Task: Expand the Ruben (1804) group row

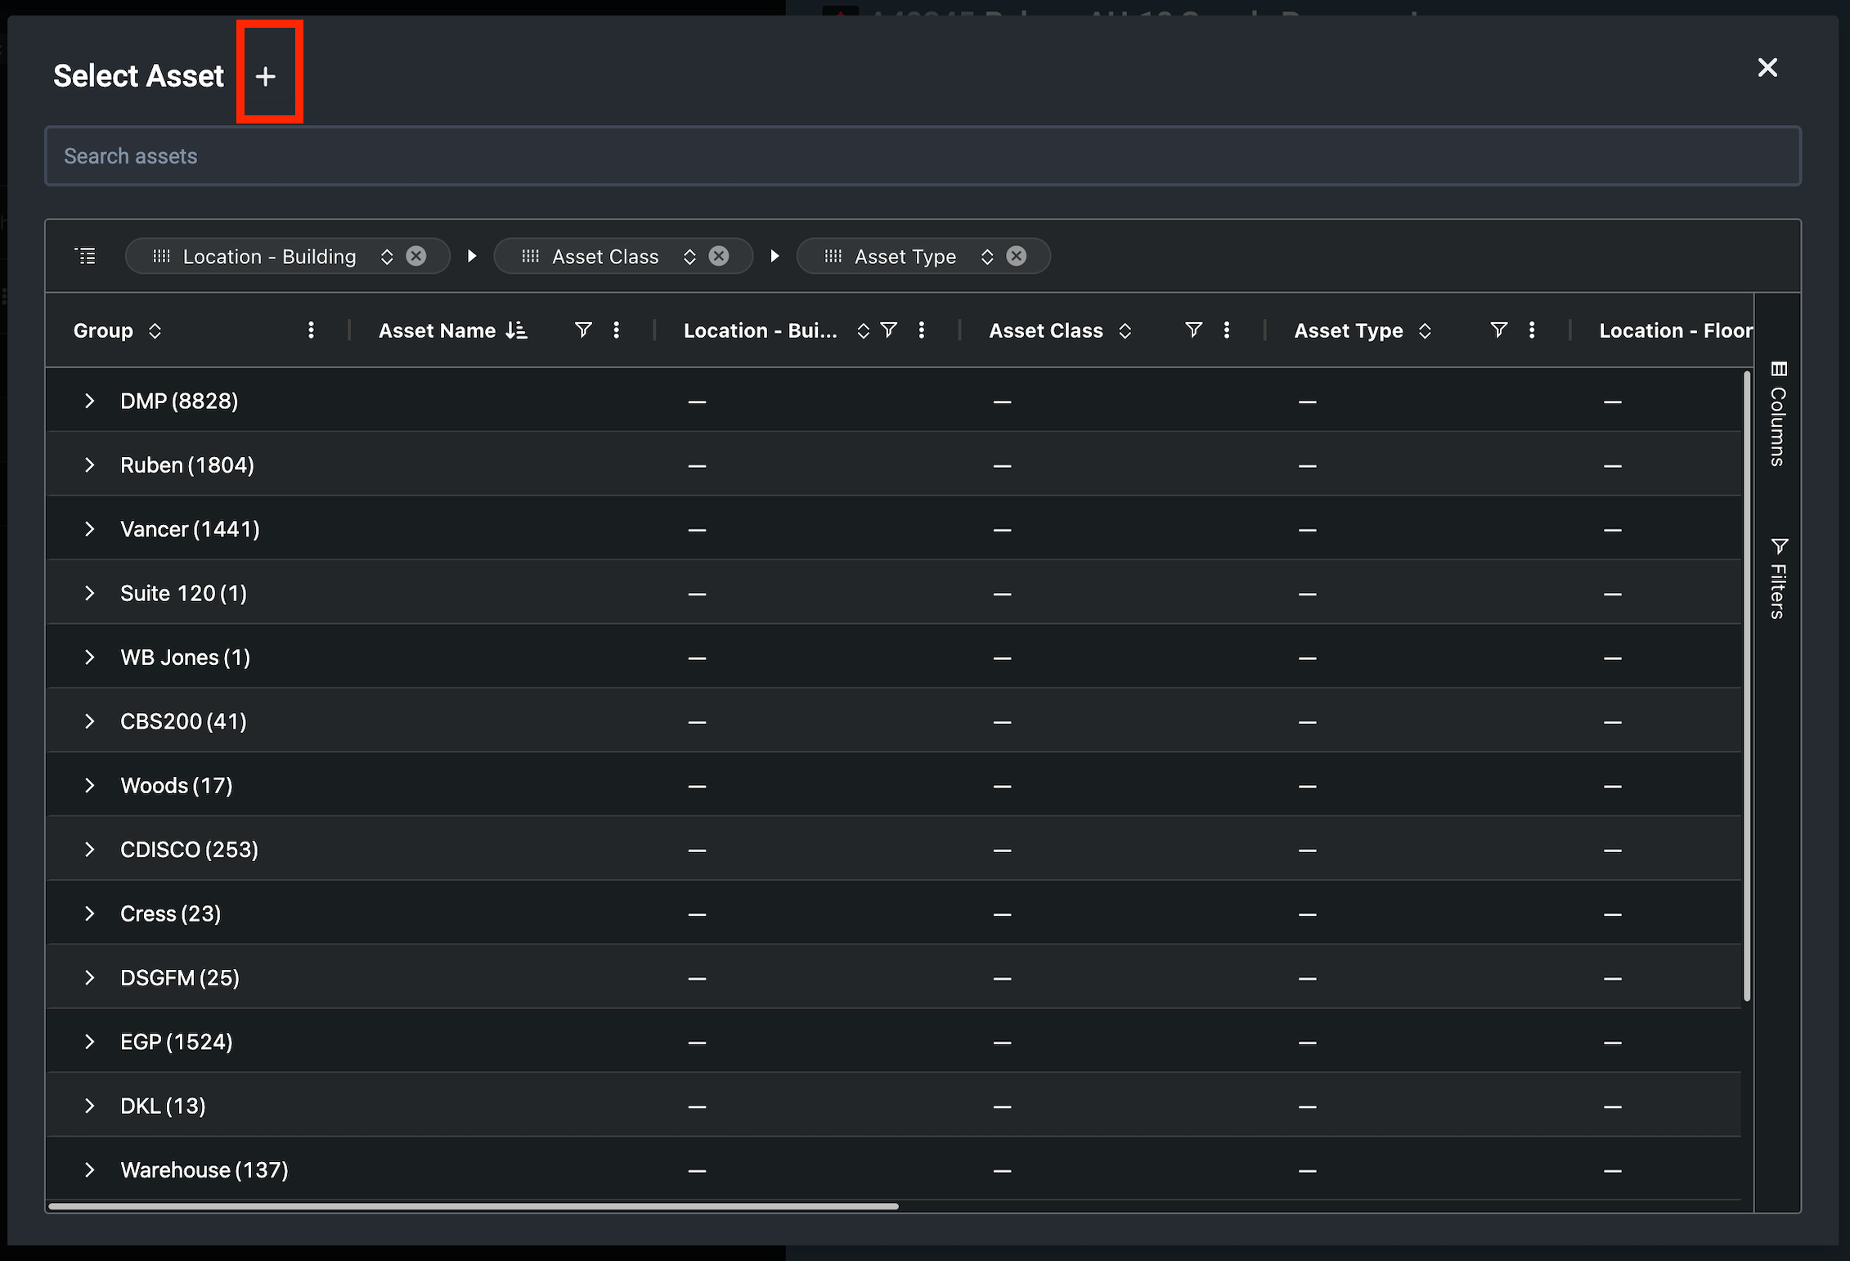Action: coord(90,465)
